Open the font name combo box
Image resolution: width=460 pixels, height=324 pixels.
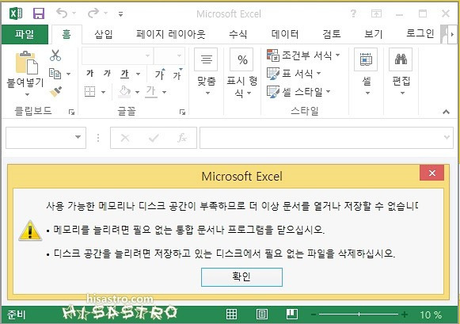point(117,55)
